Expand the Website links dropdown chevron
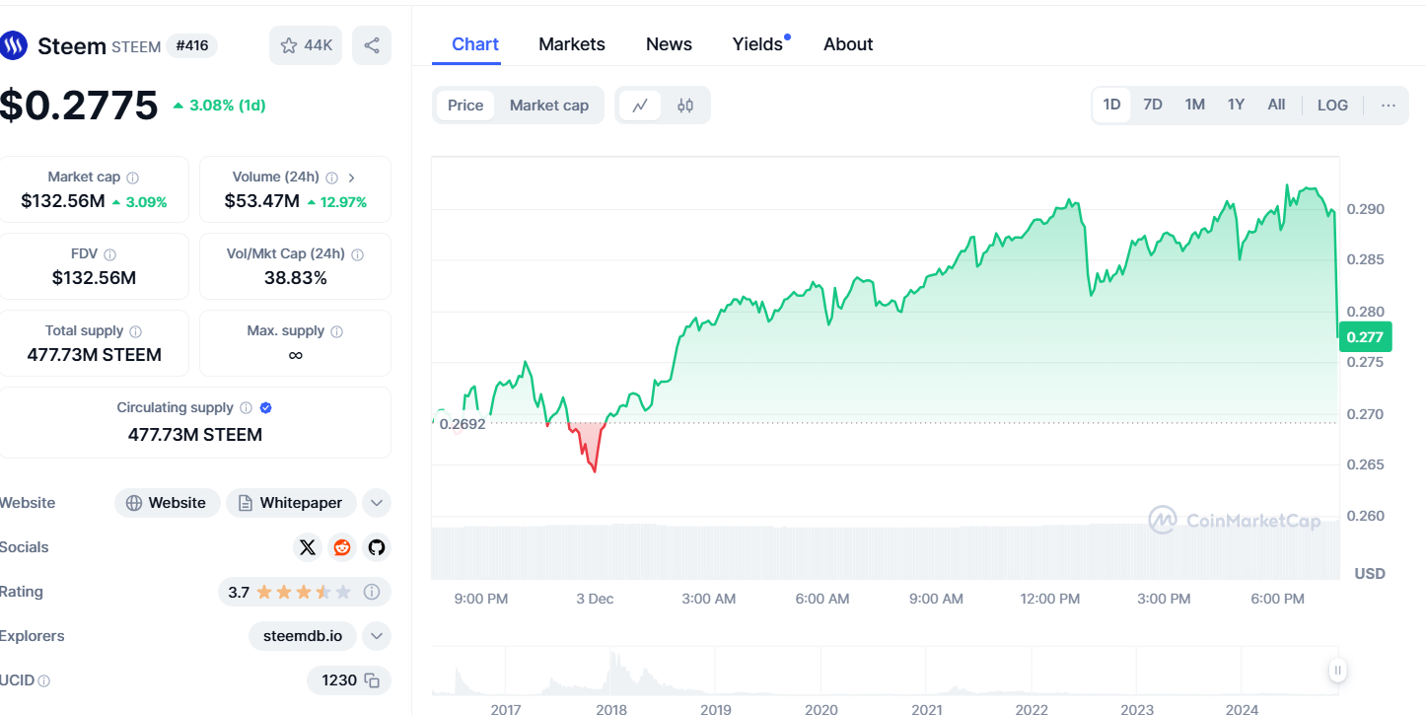Image resolution: width=1426 pixels, height=715 pixels. [376, 503]
